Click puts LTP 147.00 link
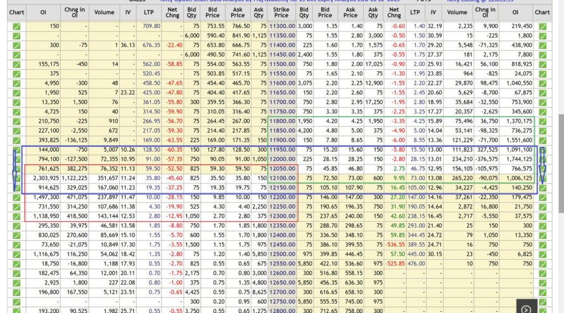The height and width of the screenshot is (313, 564). 416,197
